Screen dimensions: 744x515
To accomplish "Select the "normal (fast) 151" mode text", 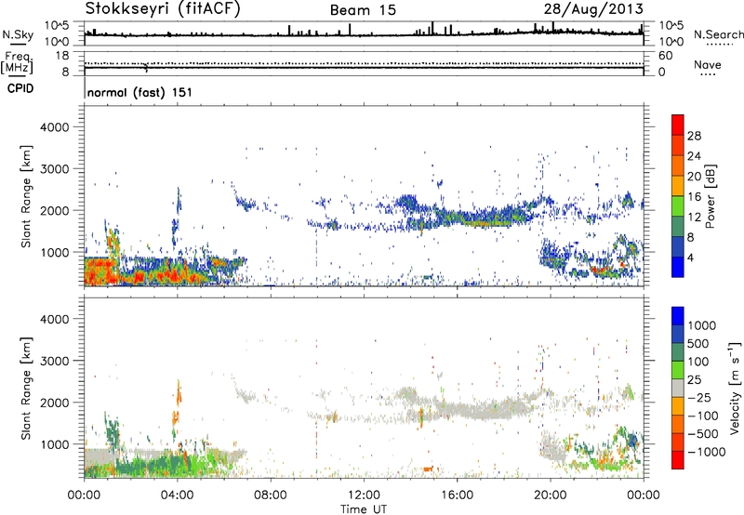I will 140,92.
